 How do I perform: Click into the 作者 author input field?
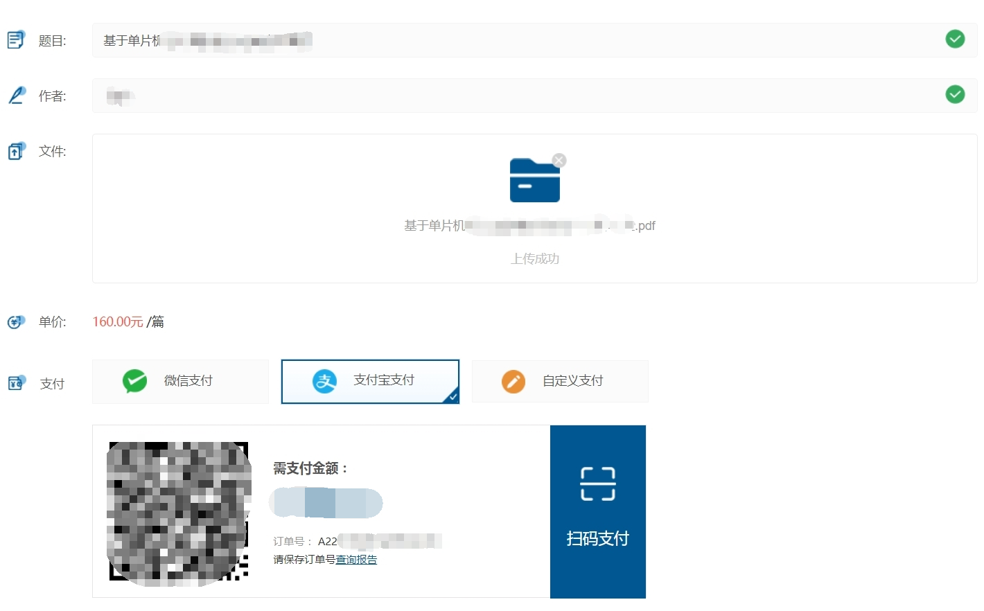(534, 96)
